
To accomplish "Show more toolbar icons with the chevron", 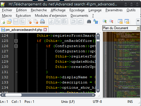I will coord(138,22).
